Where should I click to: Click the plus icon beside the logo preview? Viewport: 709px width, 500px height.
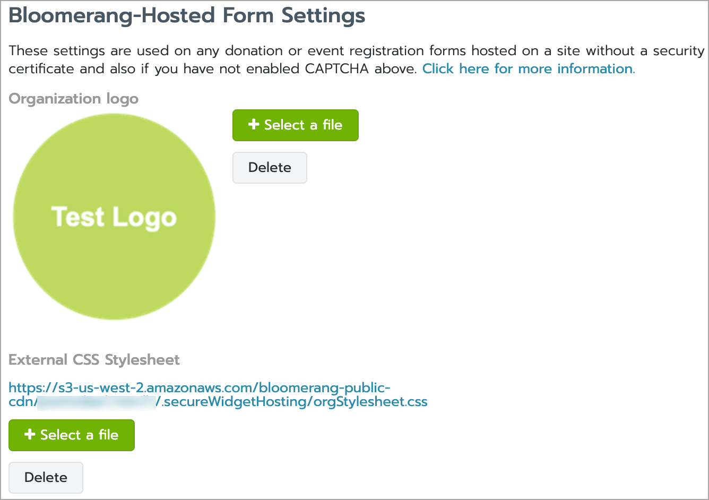(x=254, y=125)
